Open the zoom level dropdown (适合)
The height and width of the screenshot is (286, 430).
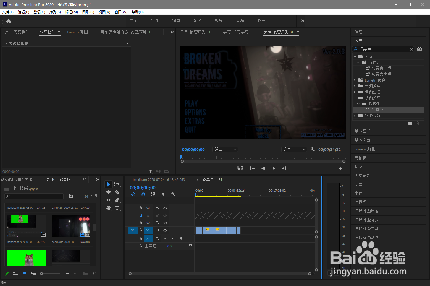click(225, 149)
